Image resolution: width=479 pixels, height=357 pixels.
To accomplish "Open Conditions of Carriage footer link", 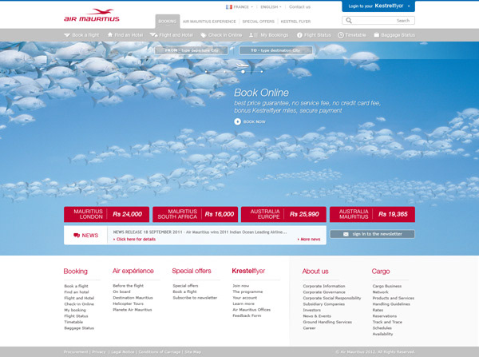I will point(160,352).
